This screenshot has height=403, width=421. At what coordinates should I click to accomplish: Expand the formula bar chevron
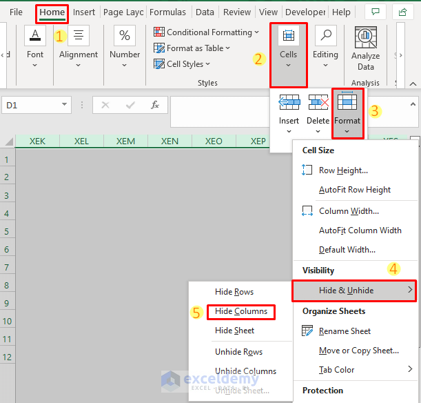pos(413,104)
